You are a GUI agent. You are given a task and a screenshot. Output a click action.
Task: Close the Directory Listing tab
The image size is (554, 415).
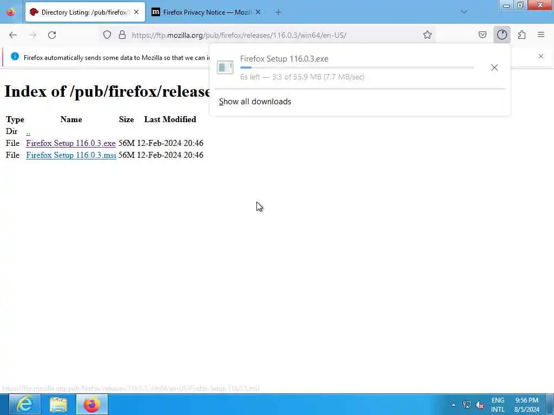(x=136, y=12)
